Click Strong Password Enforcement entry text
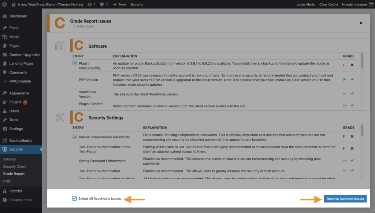 (102, 161)
